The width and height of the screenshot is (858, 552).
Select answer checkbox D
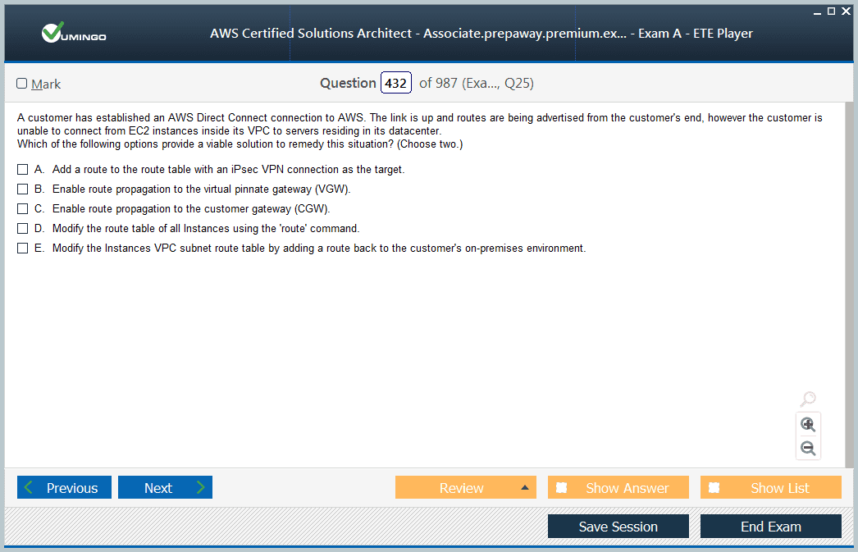pos(22,229)
